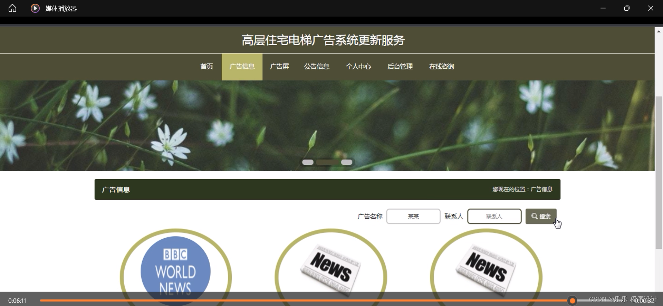
Task: Minimize the media player window
Action: (603, 8)
